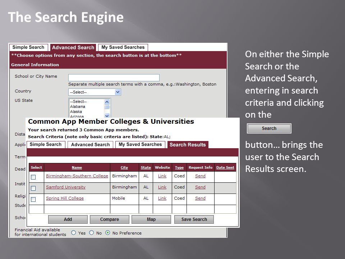This screenshot has height=259, width=345.
Task: Click the School or City Name input field
Action: pos(114,78)
